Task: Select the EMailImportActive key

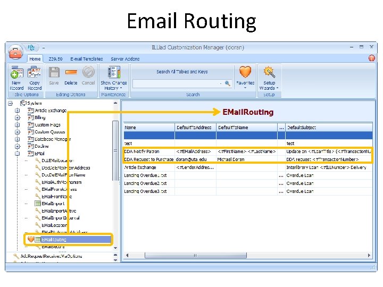Action: click(59, 211)
